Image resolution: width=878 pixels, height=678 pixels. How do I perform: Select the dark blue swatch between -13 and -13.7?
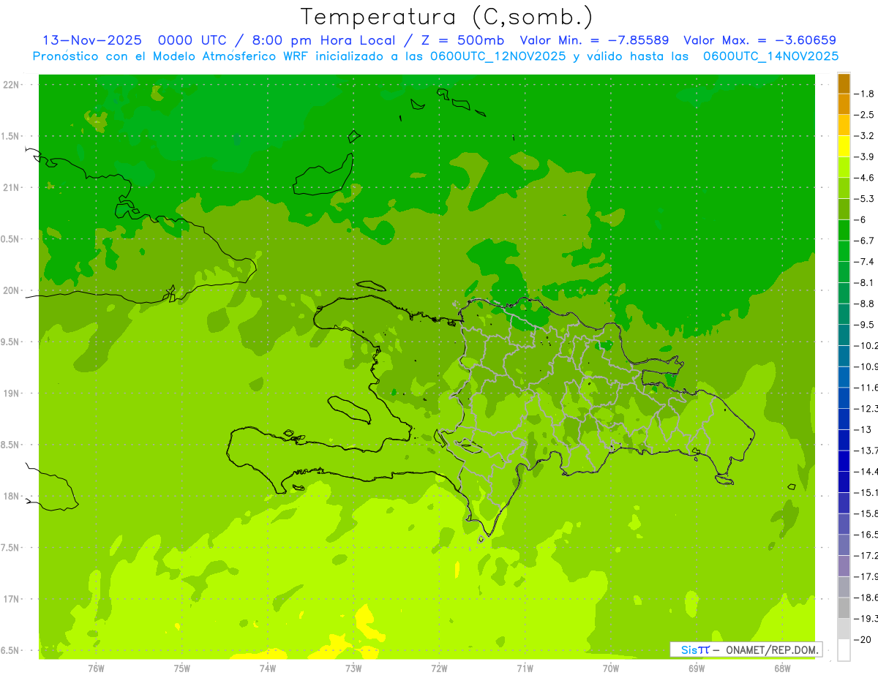pyautogui.click(x=844, y=440)
